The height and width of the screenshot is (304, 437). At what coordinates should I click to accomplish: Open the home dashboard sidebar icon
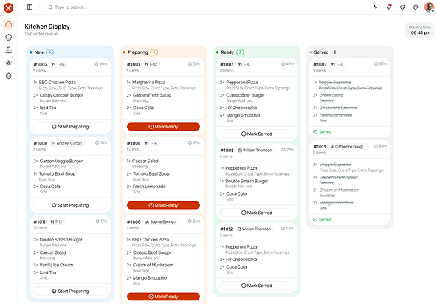(9, 24)
